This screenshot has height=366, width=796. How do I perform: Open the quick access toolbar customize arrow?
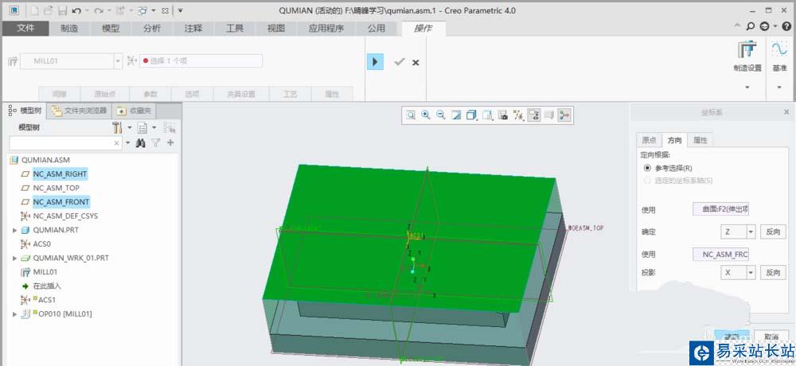pos(180,10)
